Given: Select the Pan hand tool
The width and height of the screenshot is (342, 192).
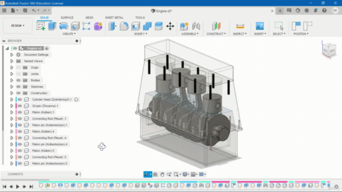Looking at the screenshot, I should 162,174.
